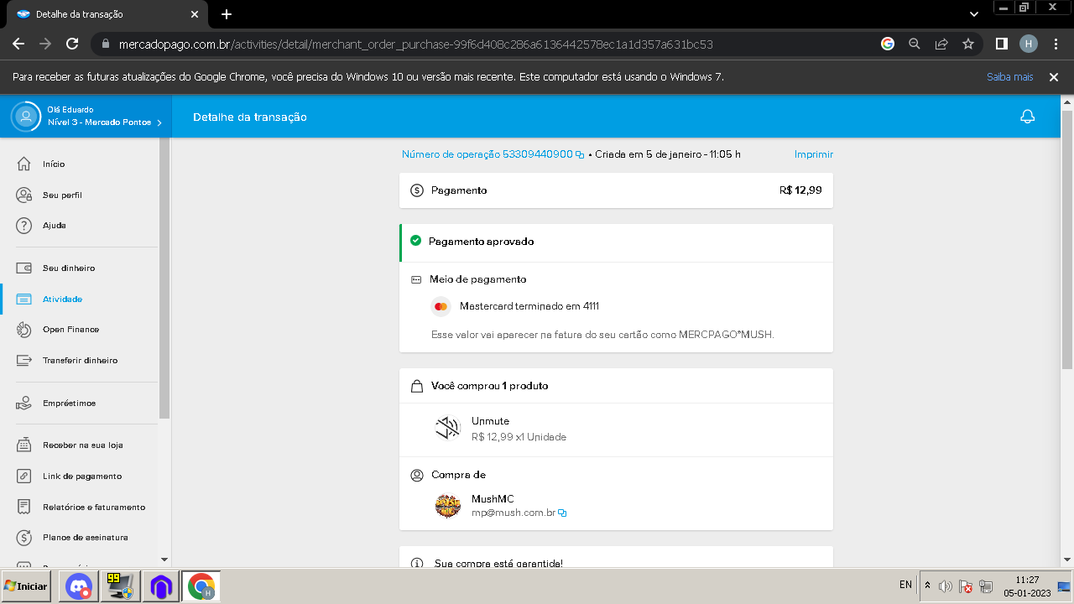This screenshot has width=1074, height=604.
Task: Click the Link de pagamento icon
Action: (x=24, y=476)
